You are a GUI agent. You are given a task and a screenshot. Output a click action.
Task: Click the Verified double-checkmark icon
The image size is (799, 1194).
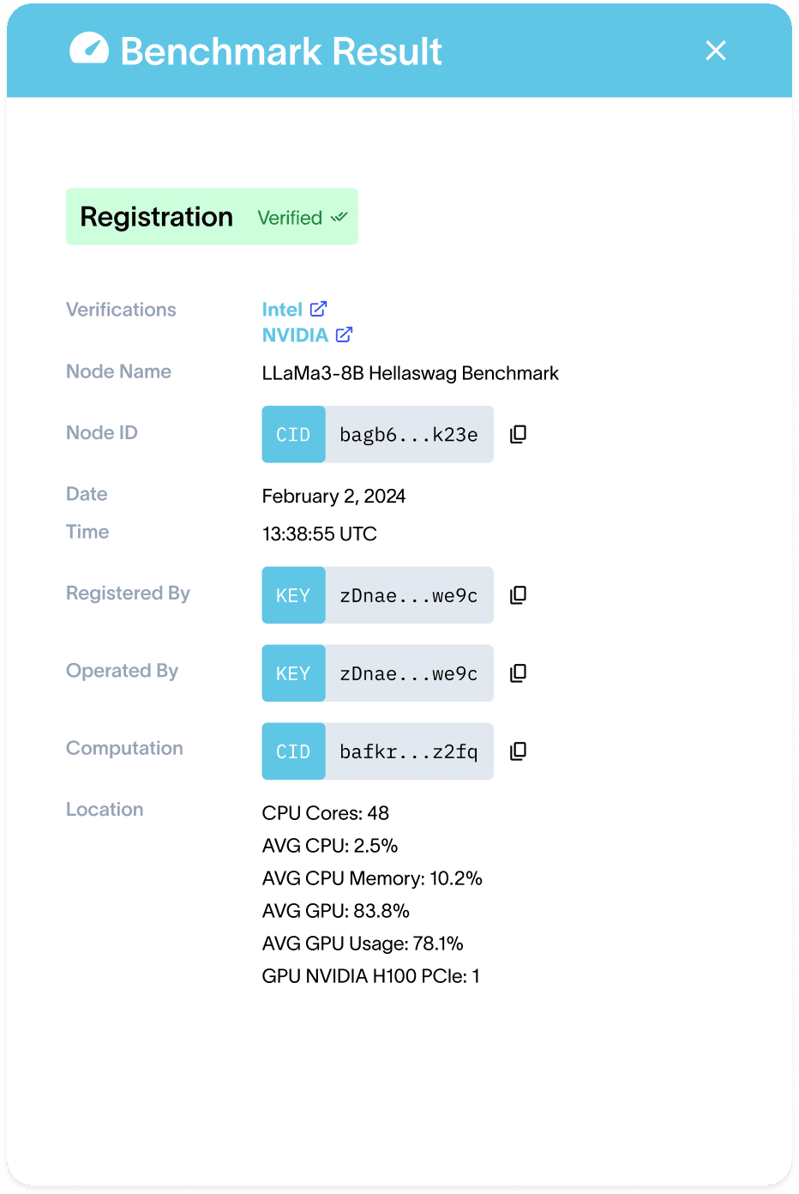point(339,217)
